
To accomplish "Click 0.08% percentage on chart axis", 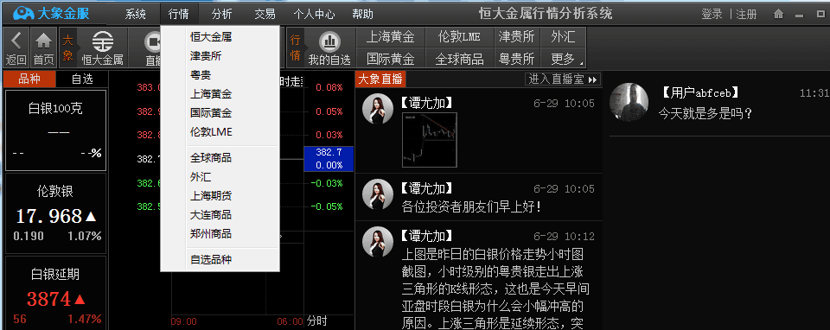I will 329,87.
